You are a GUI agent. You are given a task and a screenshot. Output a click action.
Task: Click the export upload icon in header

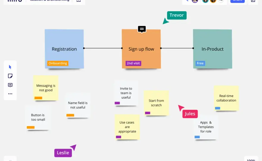pyautogui.click(x=79, y=1)
